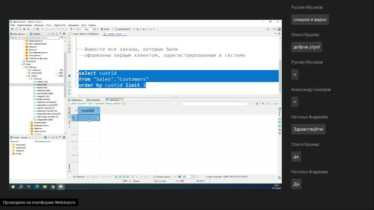Collapse the Колонки folder node
Viewport: 374px width, 210px height.
[29, 79]
